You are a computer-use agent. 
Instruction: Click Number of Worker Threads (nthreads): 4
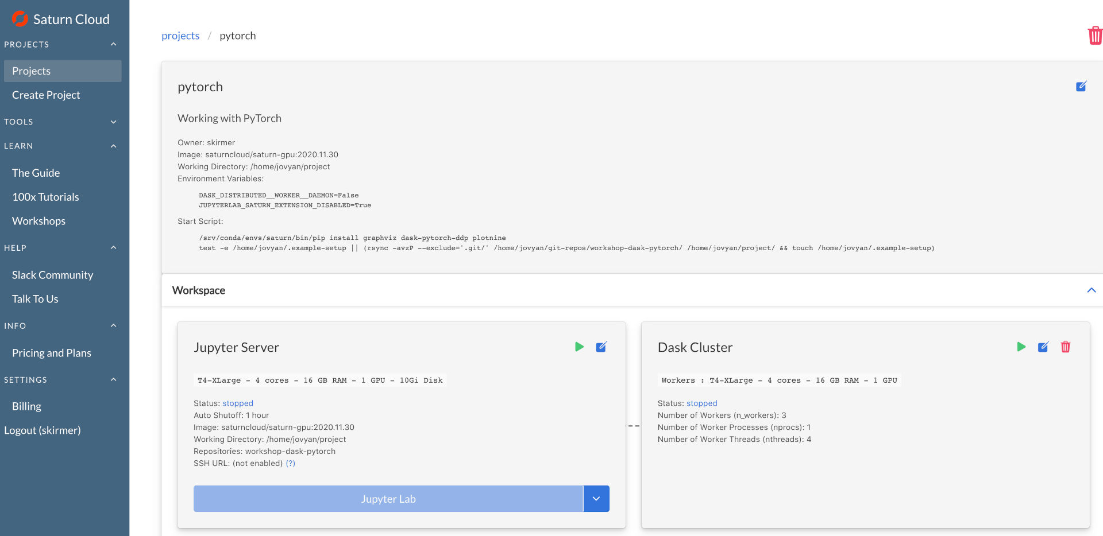tap(734, 440)
